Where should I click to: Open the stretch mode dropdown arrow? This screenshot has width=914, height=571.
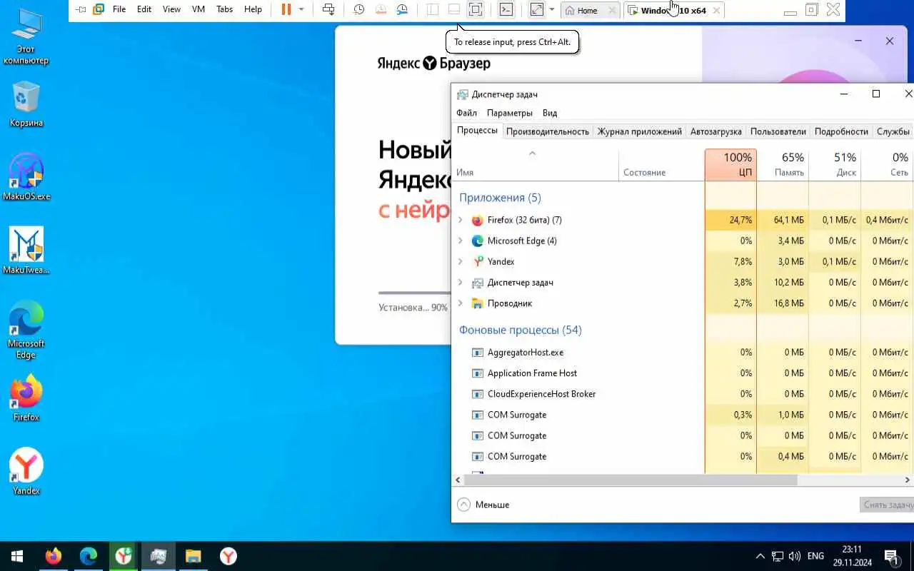(x=551, y=10)
